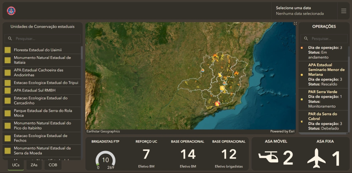The height and width of the screenshot is (173, 352).
Task: Click the Efetivo BM value 14
Action: click(188, 154)
